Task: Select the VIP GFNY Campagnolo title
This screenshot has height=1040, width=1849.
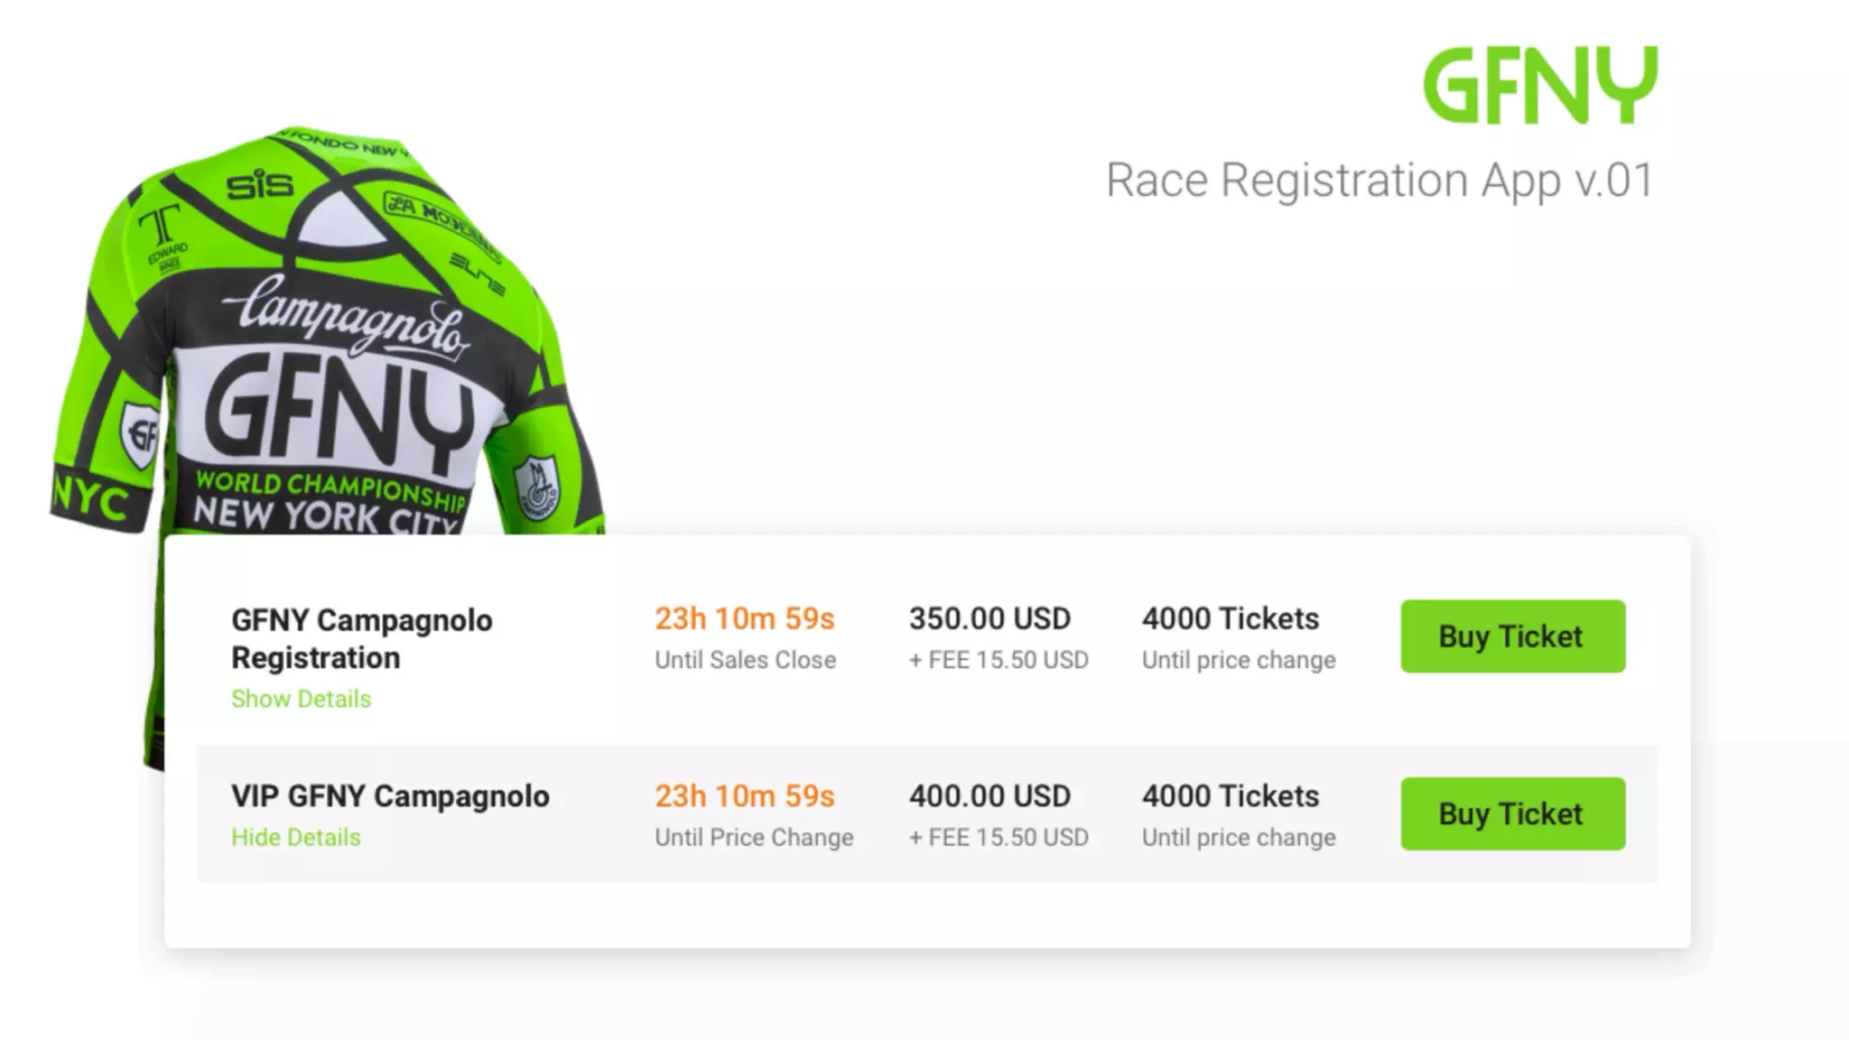Action: (390, 796)
